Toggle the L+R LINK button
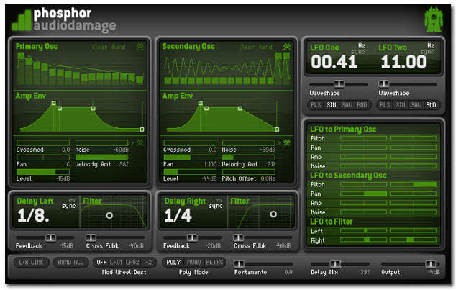The height and width of the screenshot is (290, 456). pyautogui.click(x=31, y=263)
